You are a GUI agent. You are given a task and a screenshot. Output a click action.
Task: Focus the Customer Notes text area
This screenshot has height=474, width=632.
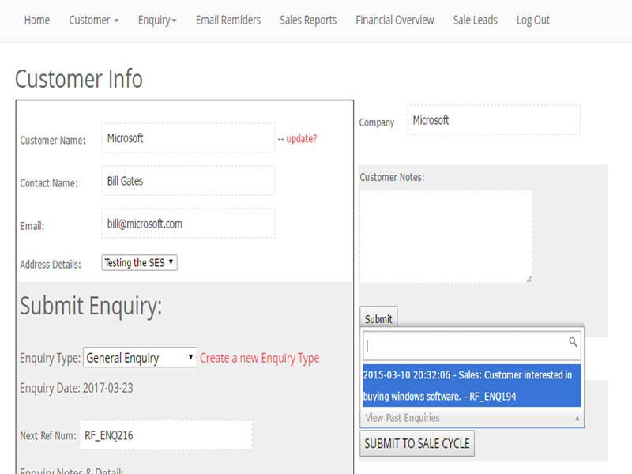coord(446,235)
